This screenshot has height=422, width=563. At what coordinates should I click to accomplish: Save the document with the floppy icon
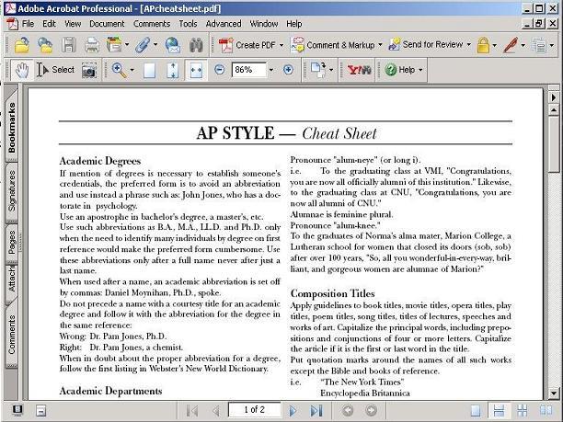coord(68,46)
